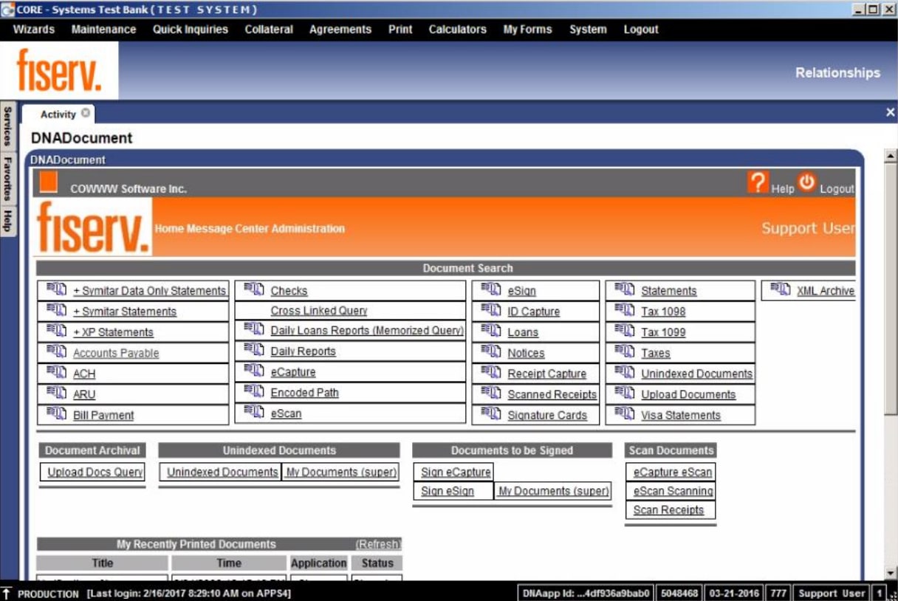Click the Title column header
Image resolution: width=898 pixels, height=601 pixels.
[103, 563]
